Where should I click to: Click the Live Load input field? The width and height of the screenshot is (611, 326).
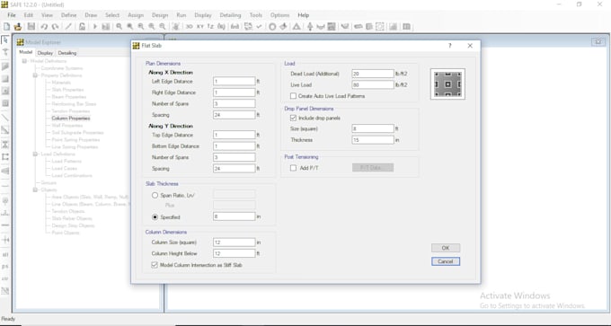click(373, 84)
